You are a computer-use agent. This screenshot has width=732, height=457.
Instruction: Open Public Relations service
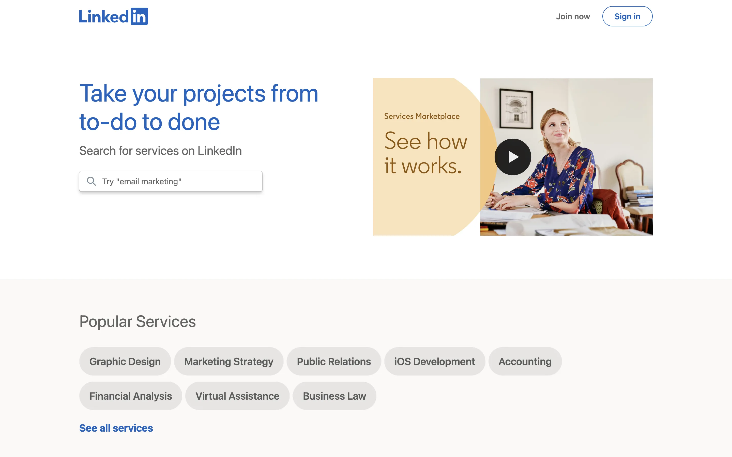[334, 361]
